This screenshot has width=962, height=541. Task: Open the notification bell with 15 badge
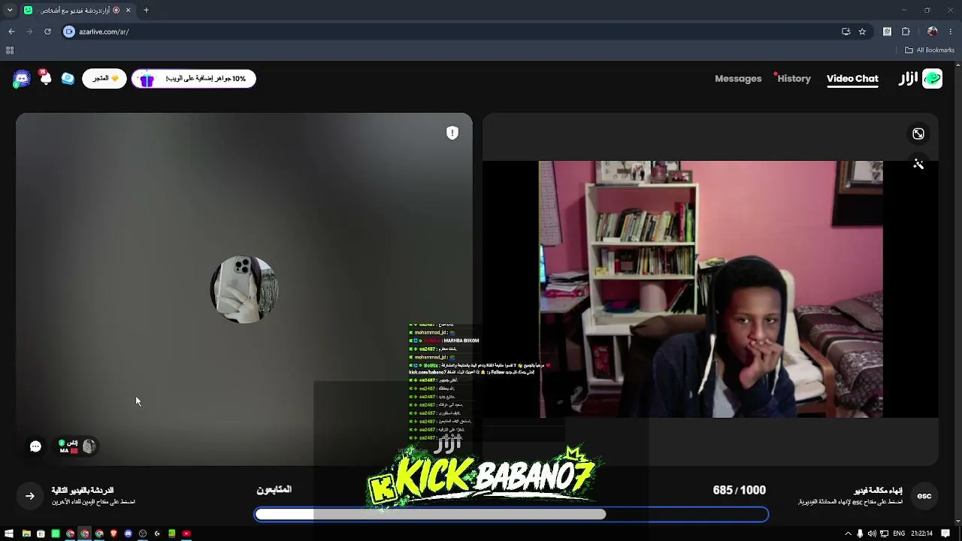tap(45, 77)
